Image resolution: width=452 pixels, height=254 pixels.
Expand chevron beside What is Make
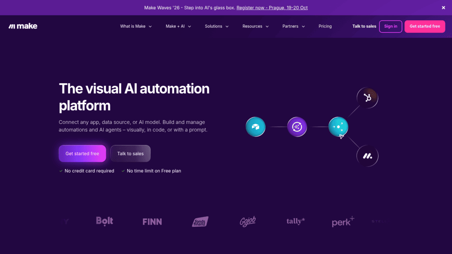click(150, 26)
